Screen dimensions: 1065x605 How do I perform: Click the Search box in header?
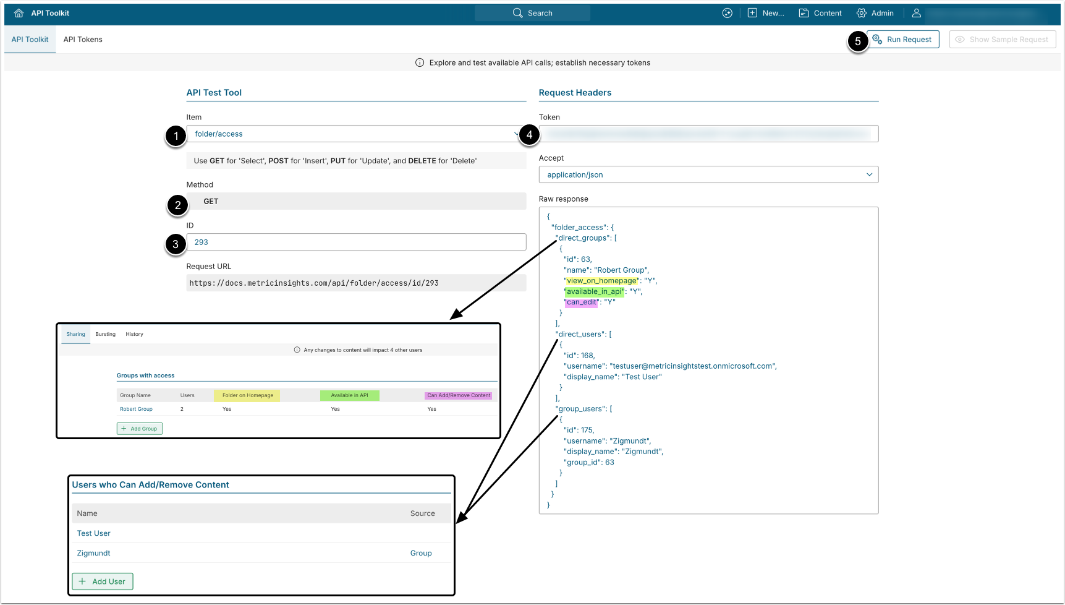[532, 13]
